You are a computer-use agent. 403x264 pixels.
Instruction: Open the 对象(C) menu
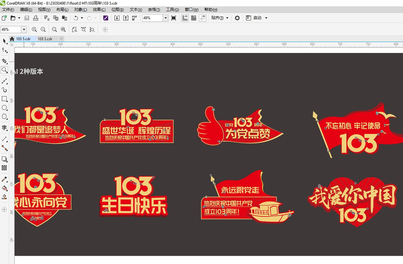[x=81, y=9]
